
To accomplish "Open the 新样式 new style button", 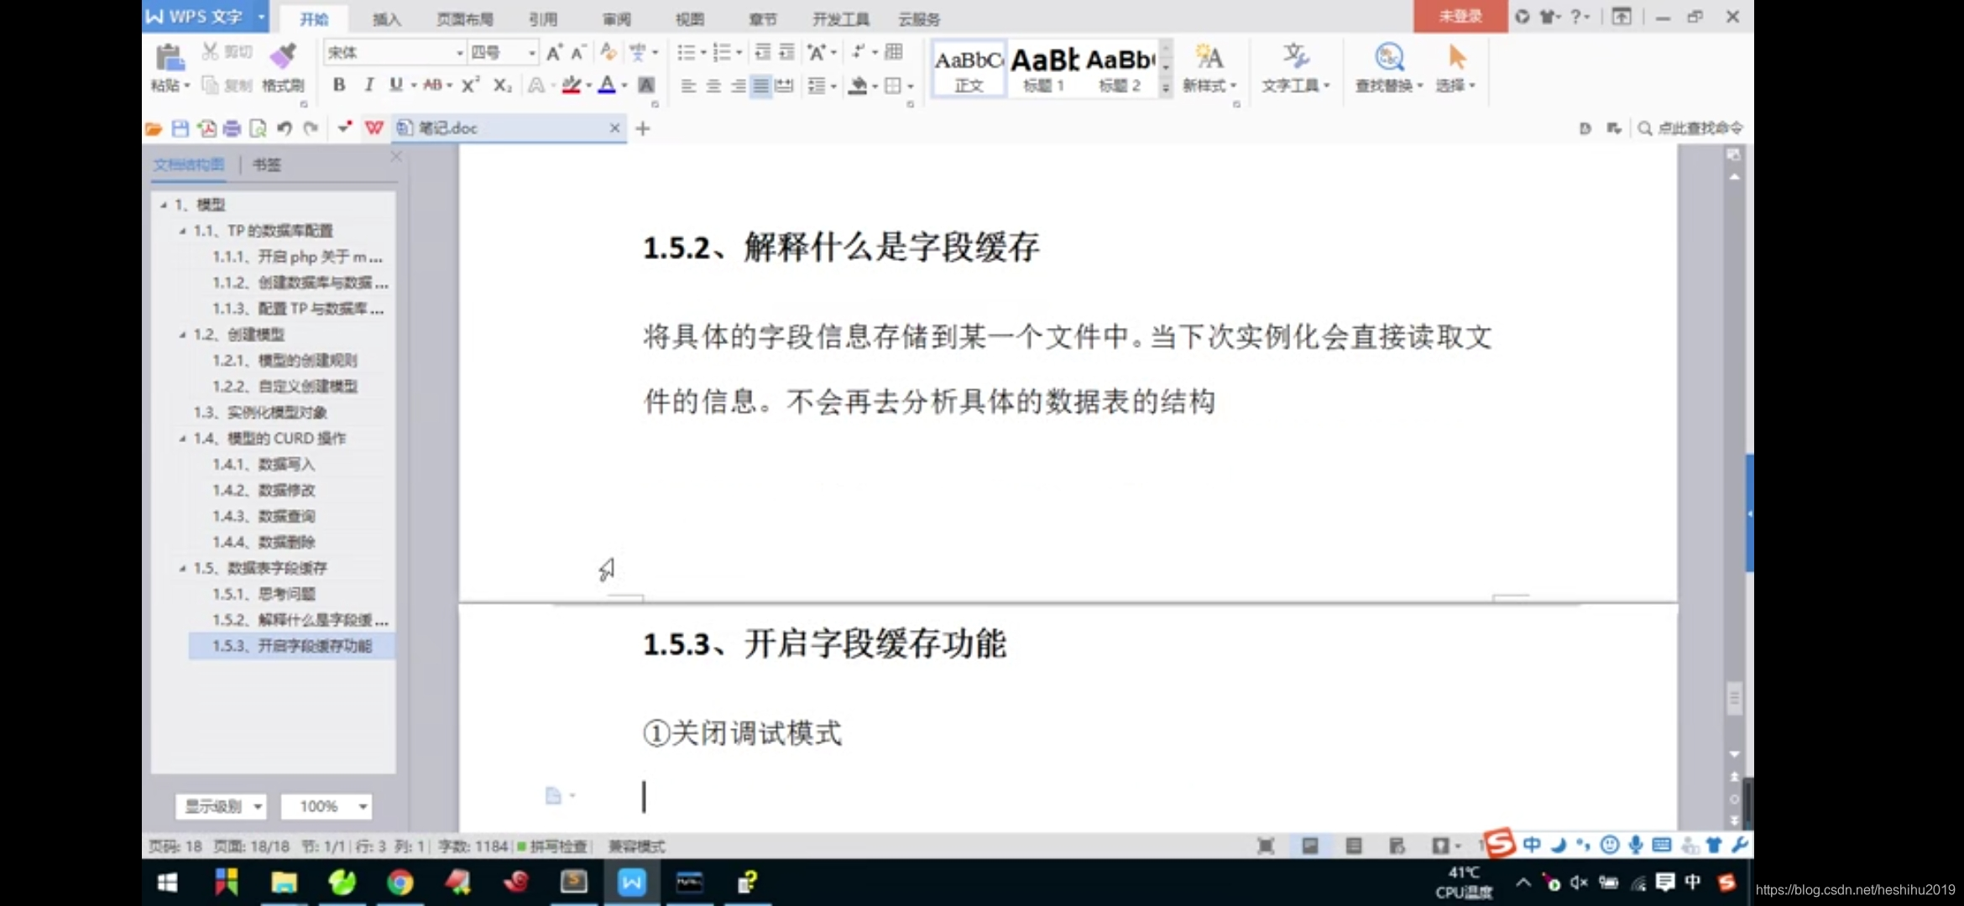I will pos(1209,68).
